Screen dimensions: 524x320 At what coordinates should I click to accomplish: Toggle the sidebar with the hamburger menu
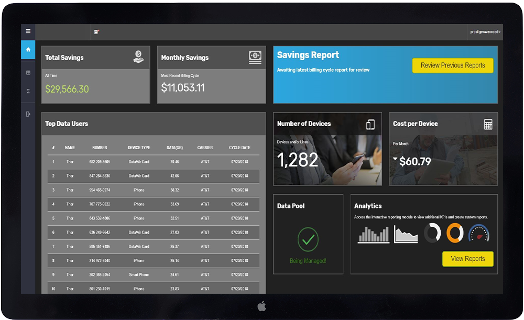(x=28, y=31)
